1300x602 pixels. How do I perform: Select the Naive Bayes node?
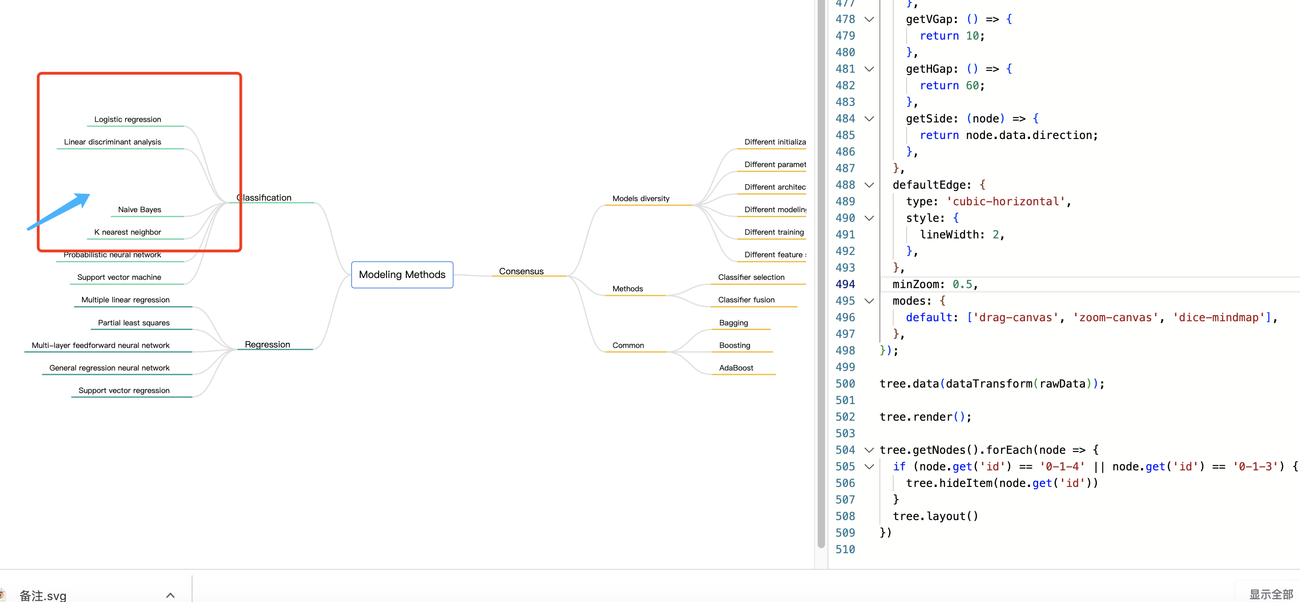pyautogui.click(x=139, y=210)
